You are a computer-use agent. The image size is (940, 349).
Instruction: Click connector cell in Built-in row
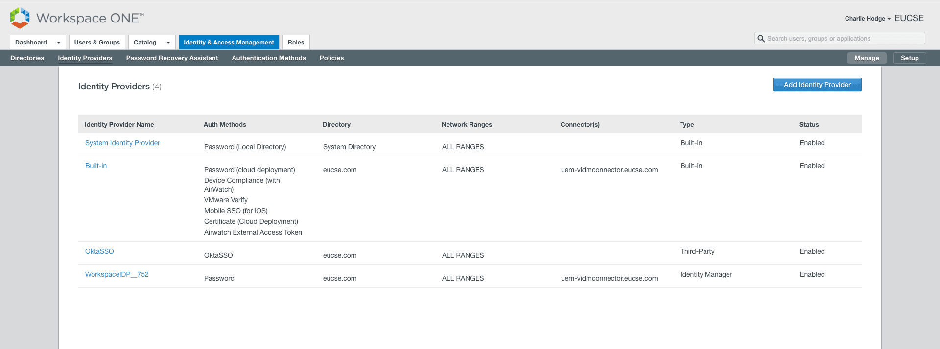pyautogui.click(x=610, y=170)
